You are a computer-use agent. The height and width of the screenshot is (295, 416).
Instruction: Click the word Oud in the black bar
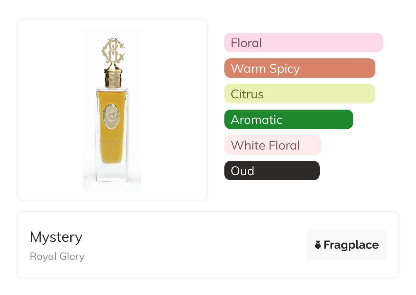(242, 171)
